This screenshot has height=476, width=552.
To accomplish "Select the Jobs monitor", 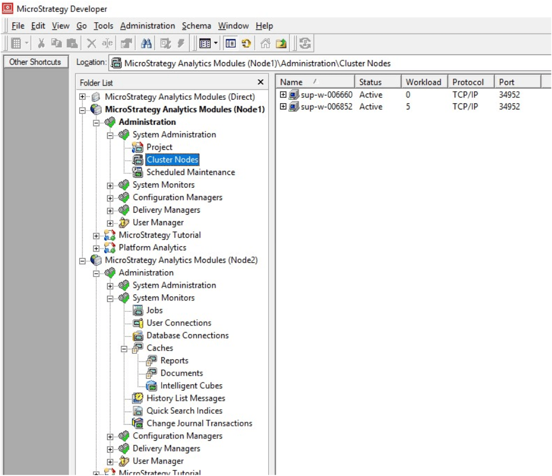I will coord(154,311).
